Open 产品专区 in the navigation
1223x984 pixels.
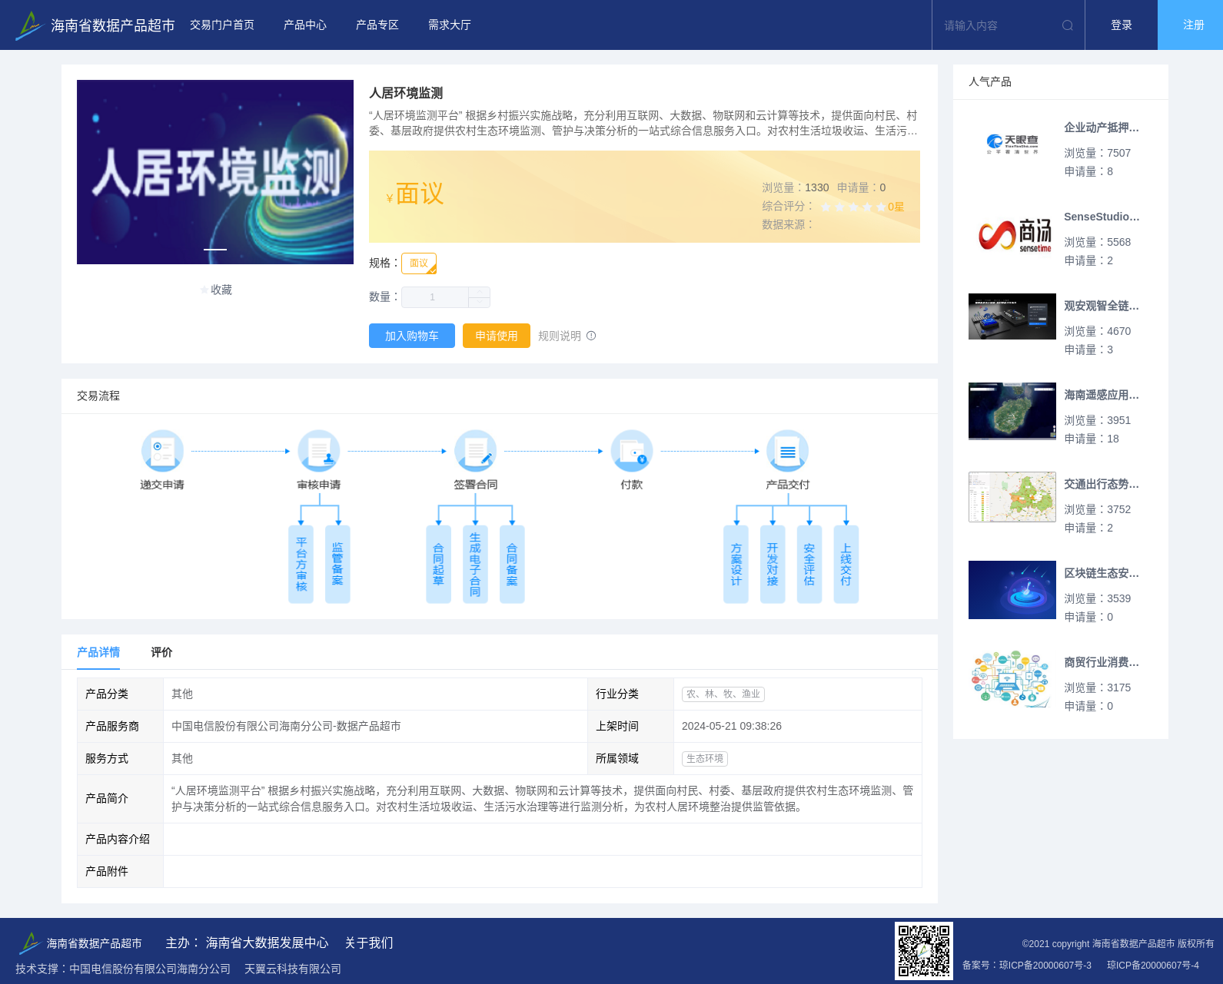pyautogui.click(x=377, y=25)
